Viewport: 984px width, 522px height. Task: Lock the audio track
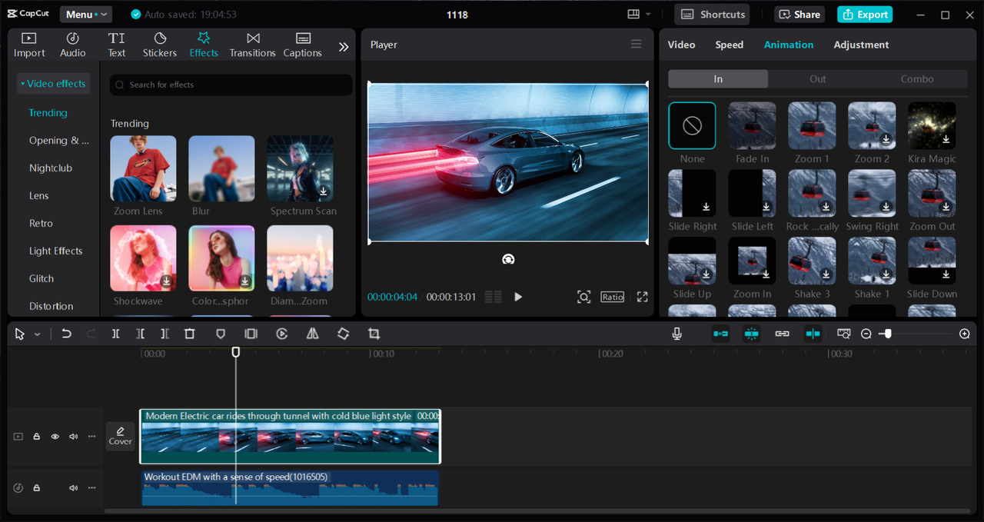pos(36,488)
